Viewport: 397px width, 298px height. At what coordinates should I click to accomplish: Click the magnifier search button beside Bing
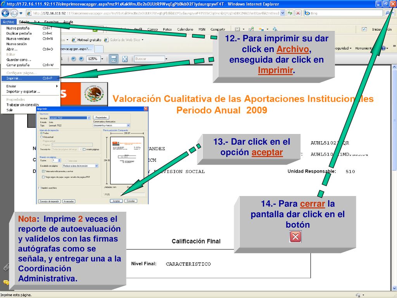click(387, 13)
